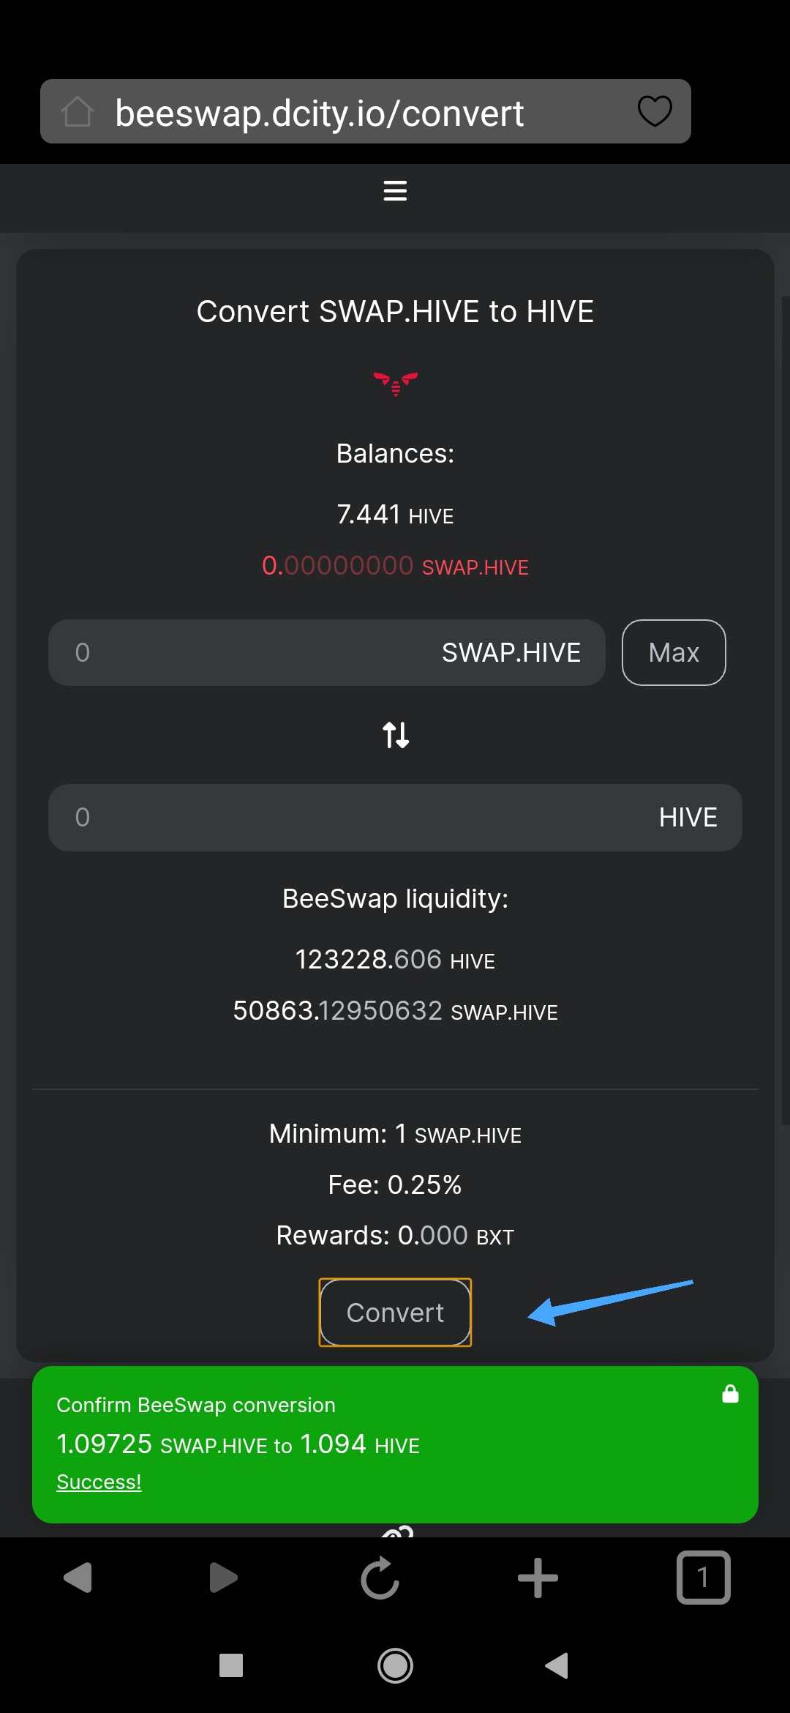Go back with browser back arrow
The width and height of the screenshot is (790, 1713).
(78, 1578)
